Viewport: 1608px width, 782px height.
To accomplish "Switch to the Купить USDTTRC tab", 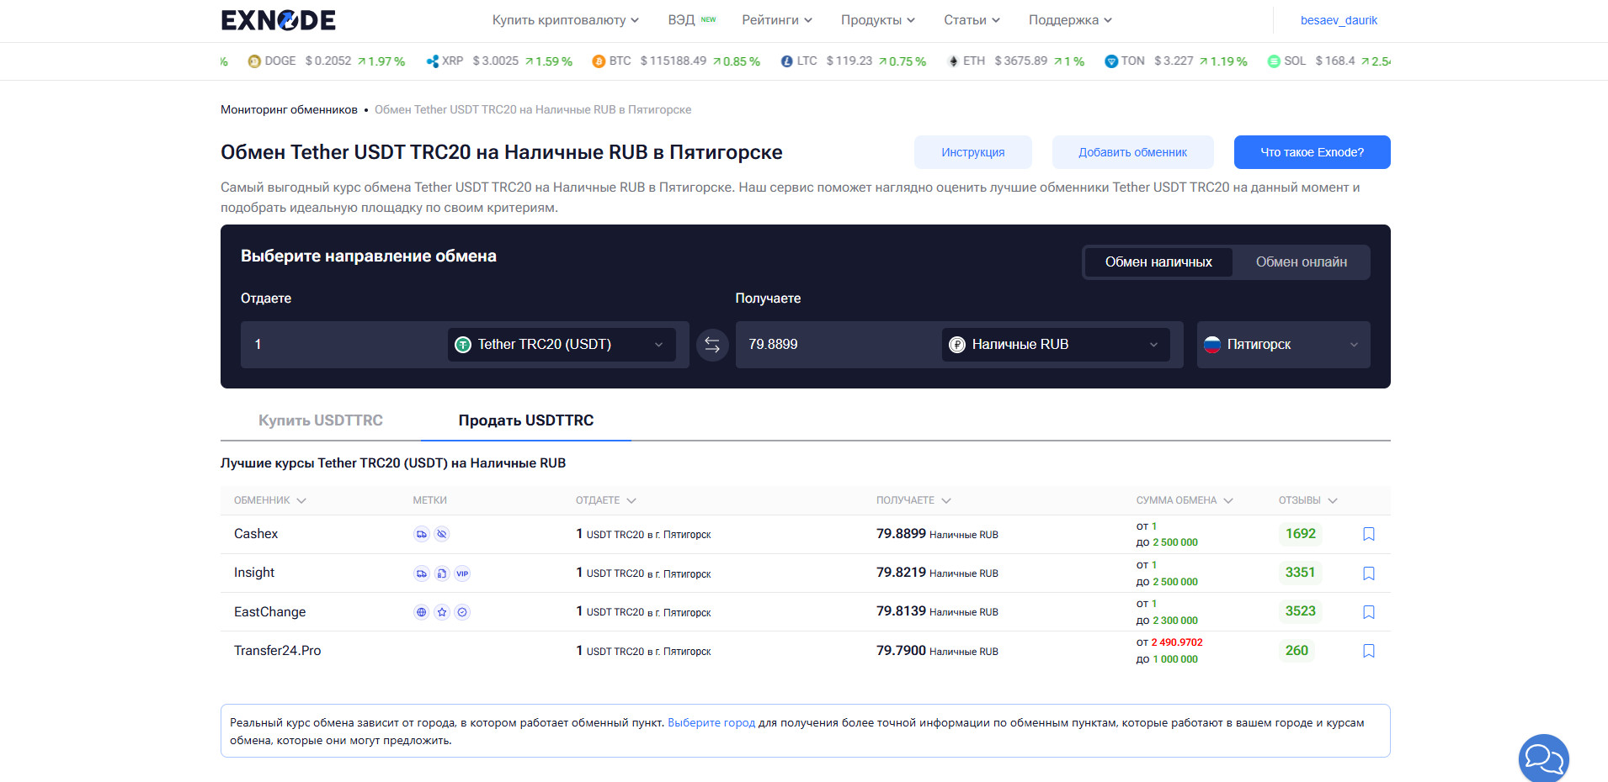I will [x=320, y=420].
